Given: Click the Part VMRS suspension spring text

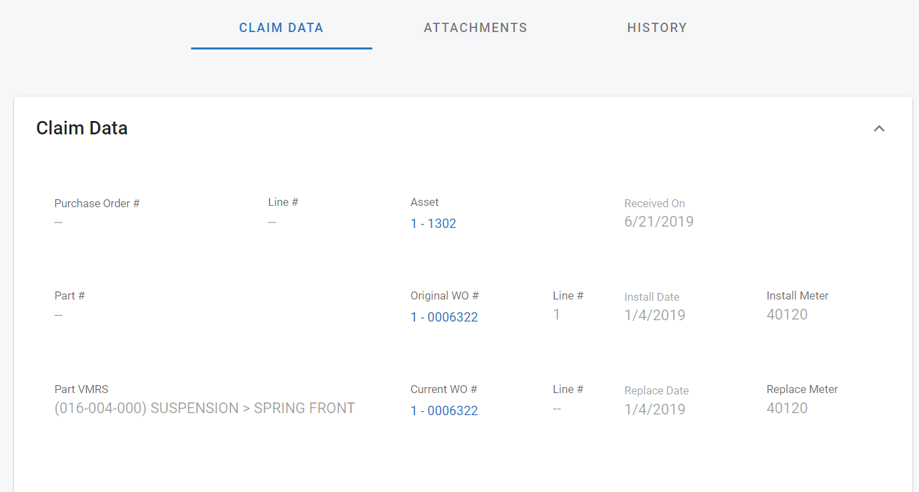Looking at the screenshot, I should [205, 408].
